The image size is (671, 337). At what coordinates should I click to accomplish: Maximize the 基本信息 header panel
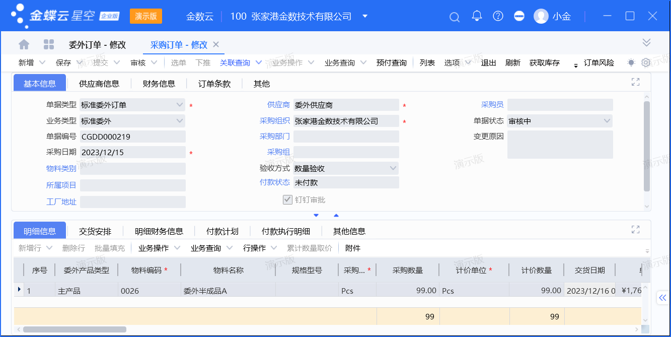click(x=635, y=82)
